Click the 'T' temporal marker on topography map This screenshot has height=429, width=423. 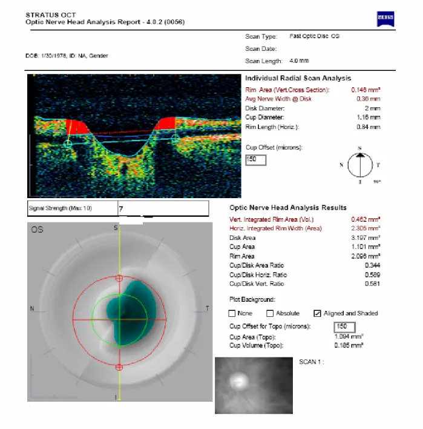pyautogui.click(x=207, y=308)
